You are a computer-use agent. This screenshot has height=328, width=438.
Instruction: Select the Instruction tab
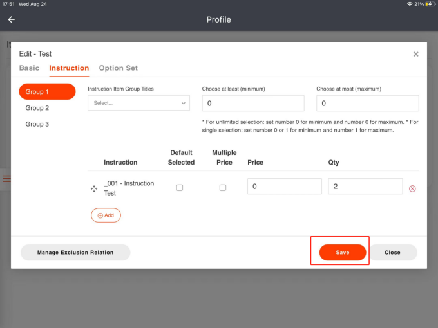click(x=69, y=68)
